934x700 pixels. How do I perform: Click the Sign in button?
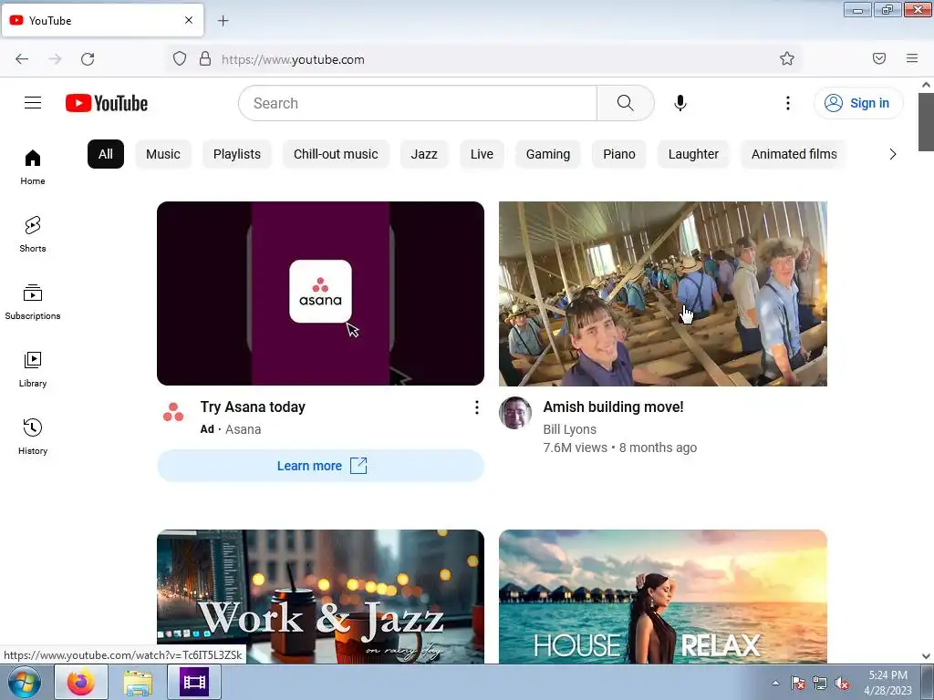(858, 103)
